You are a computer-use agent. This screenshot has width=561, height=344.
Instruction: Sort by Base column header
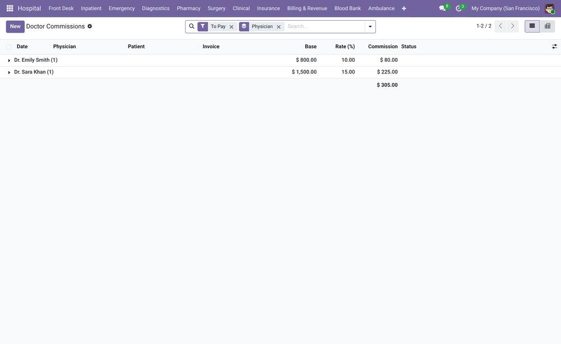click(x=311, y=47)
